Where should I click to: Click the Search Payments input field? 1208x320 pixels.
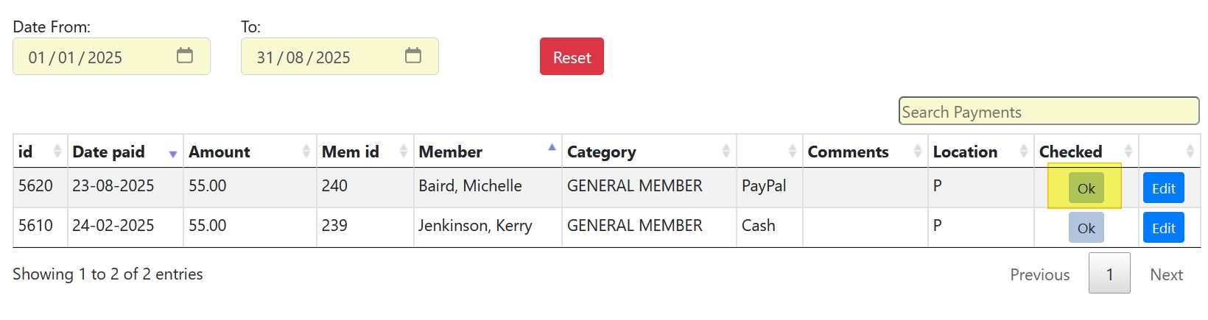[x=1048, y=112]
